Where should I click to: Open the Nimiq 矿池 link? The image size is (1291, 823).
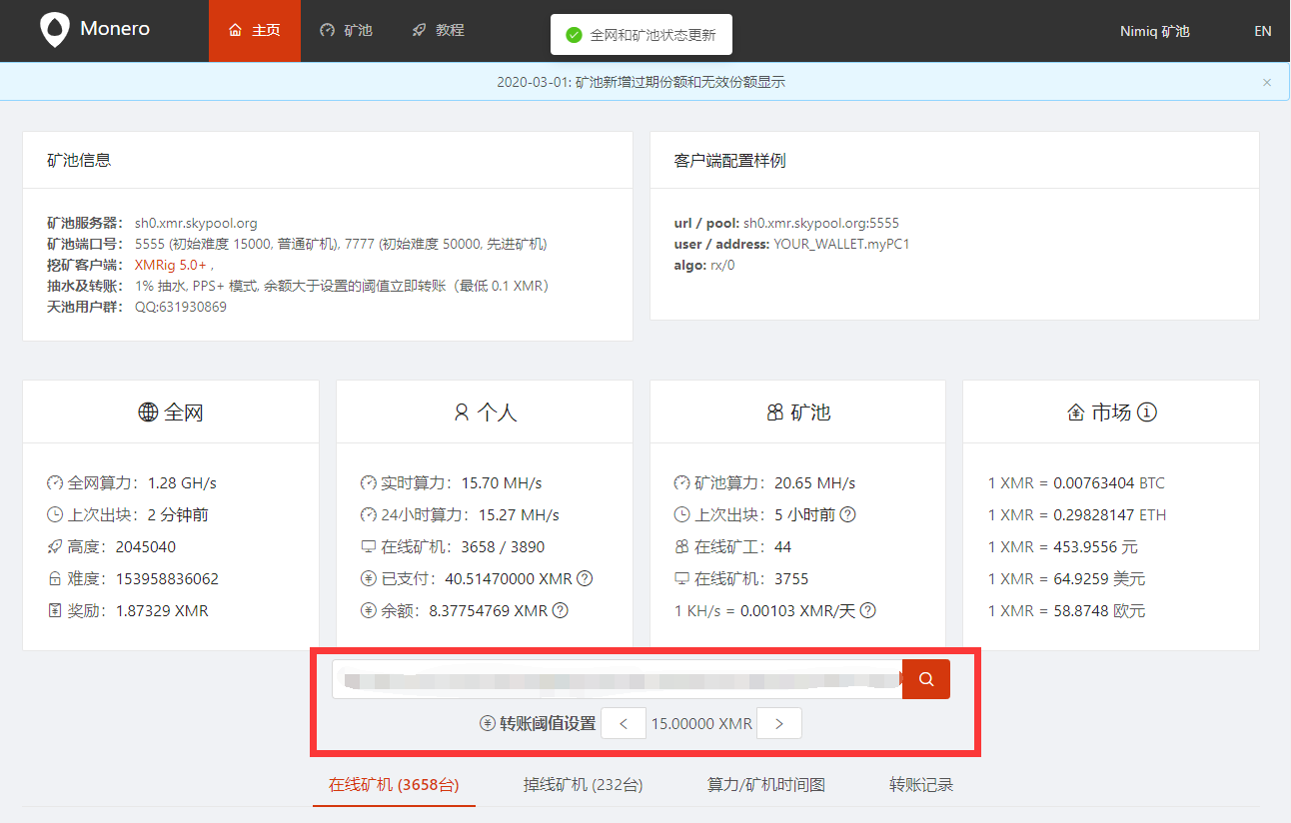point(1154,31)
